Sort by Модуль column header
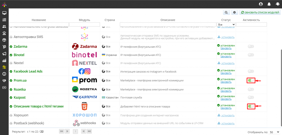This screenshot has width=282, height=135. tap(84, 20)
